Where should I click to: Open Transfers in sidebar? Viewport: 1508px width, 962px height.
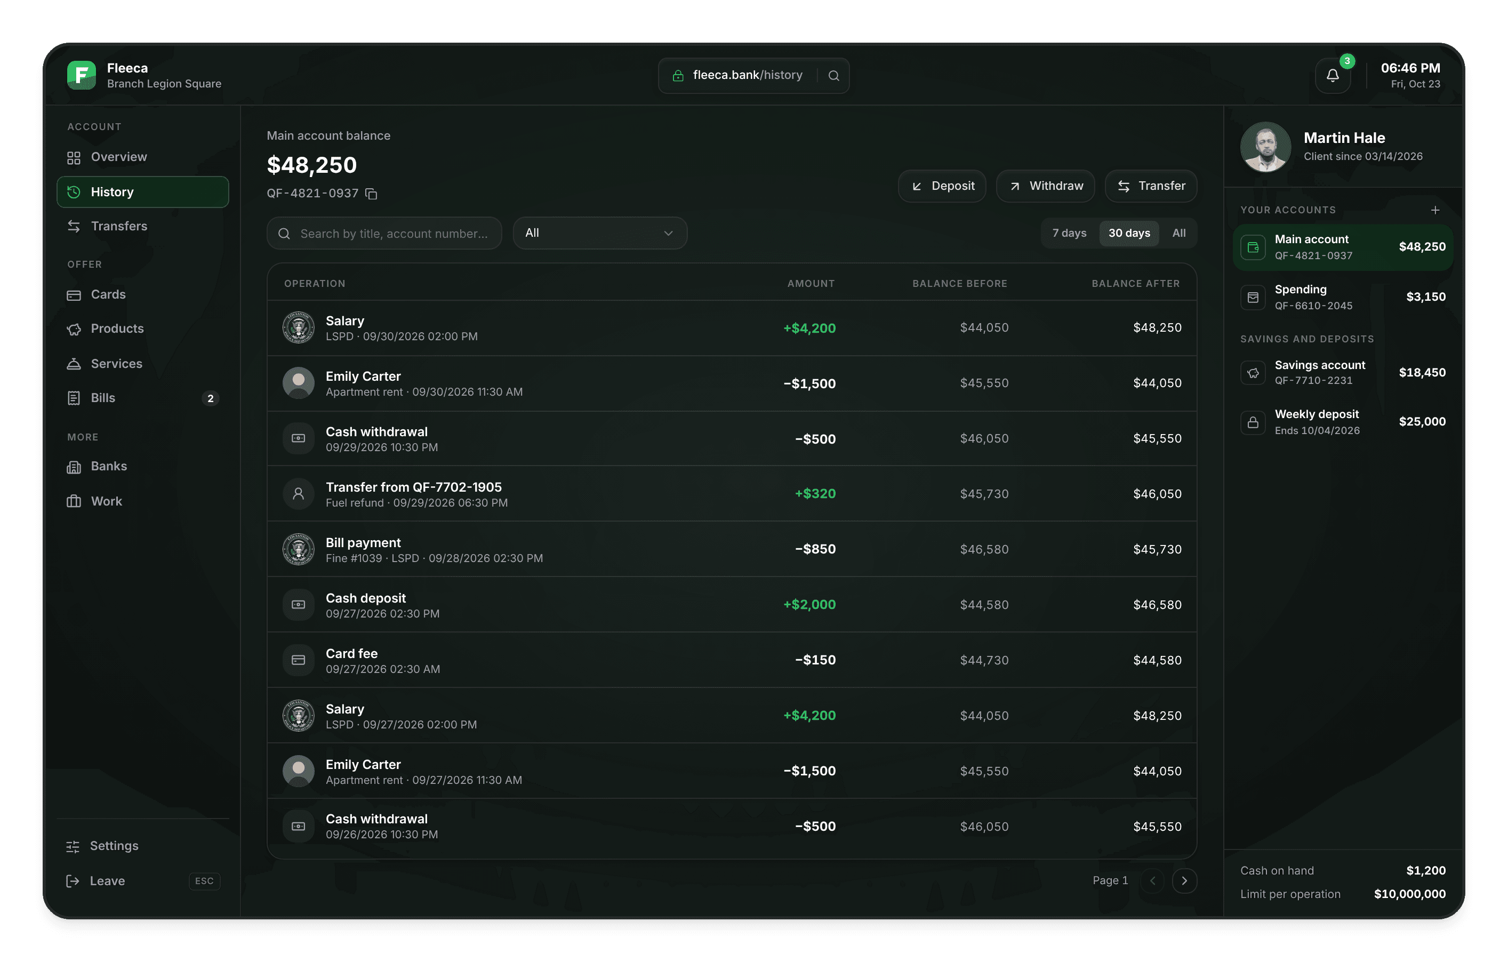pyautogui.click(x=143, y=226)
